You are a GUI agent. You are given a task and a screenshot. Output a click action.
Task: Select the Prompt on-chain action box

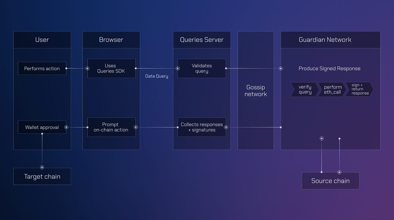tap(111, 127)
